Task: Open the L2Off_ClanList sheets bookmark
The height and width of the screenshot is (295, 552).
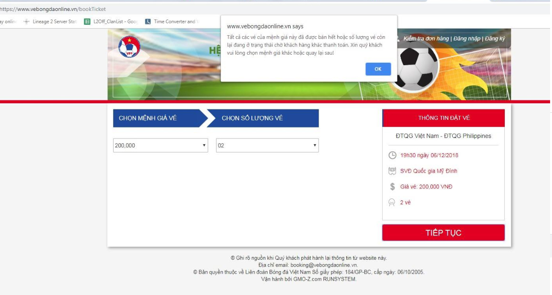Action: point(111,21)
